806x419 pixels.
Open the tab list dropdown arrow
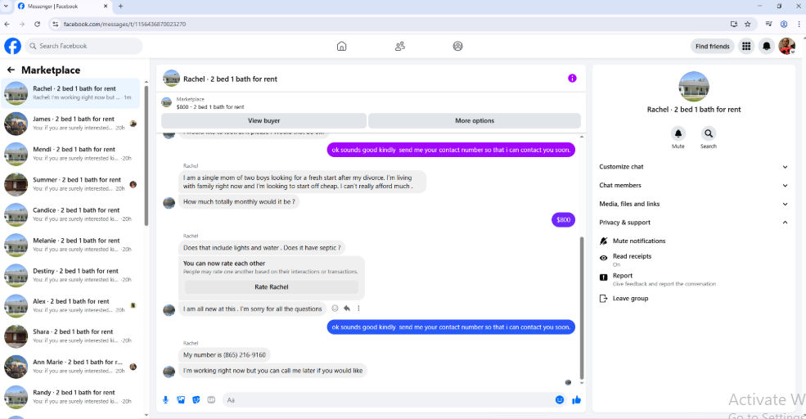point(6,7)
